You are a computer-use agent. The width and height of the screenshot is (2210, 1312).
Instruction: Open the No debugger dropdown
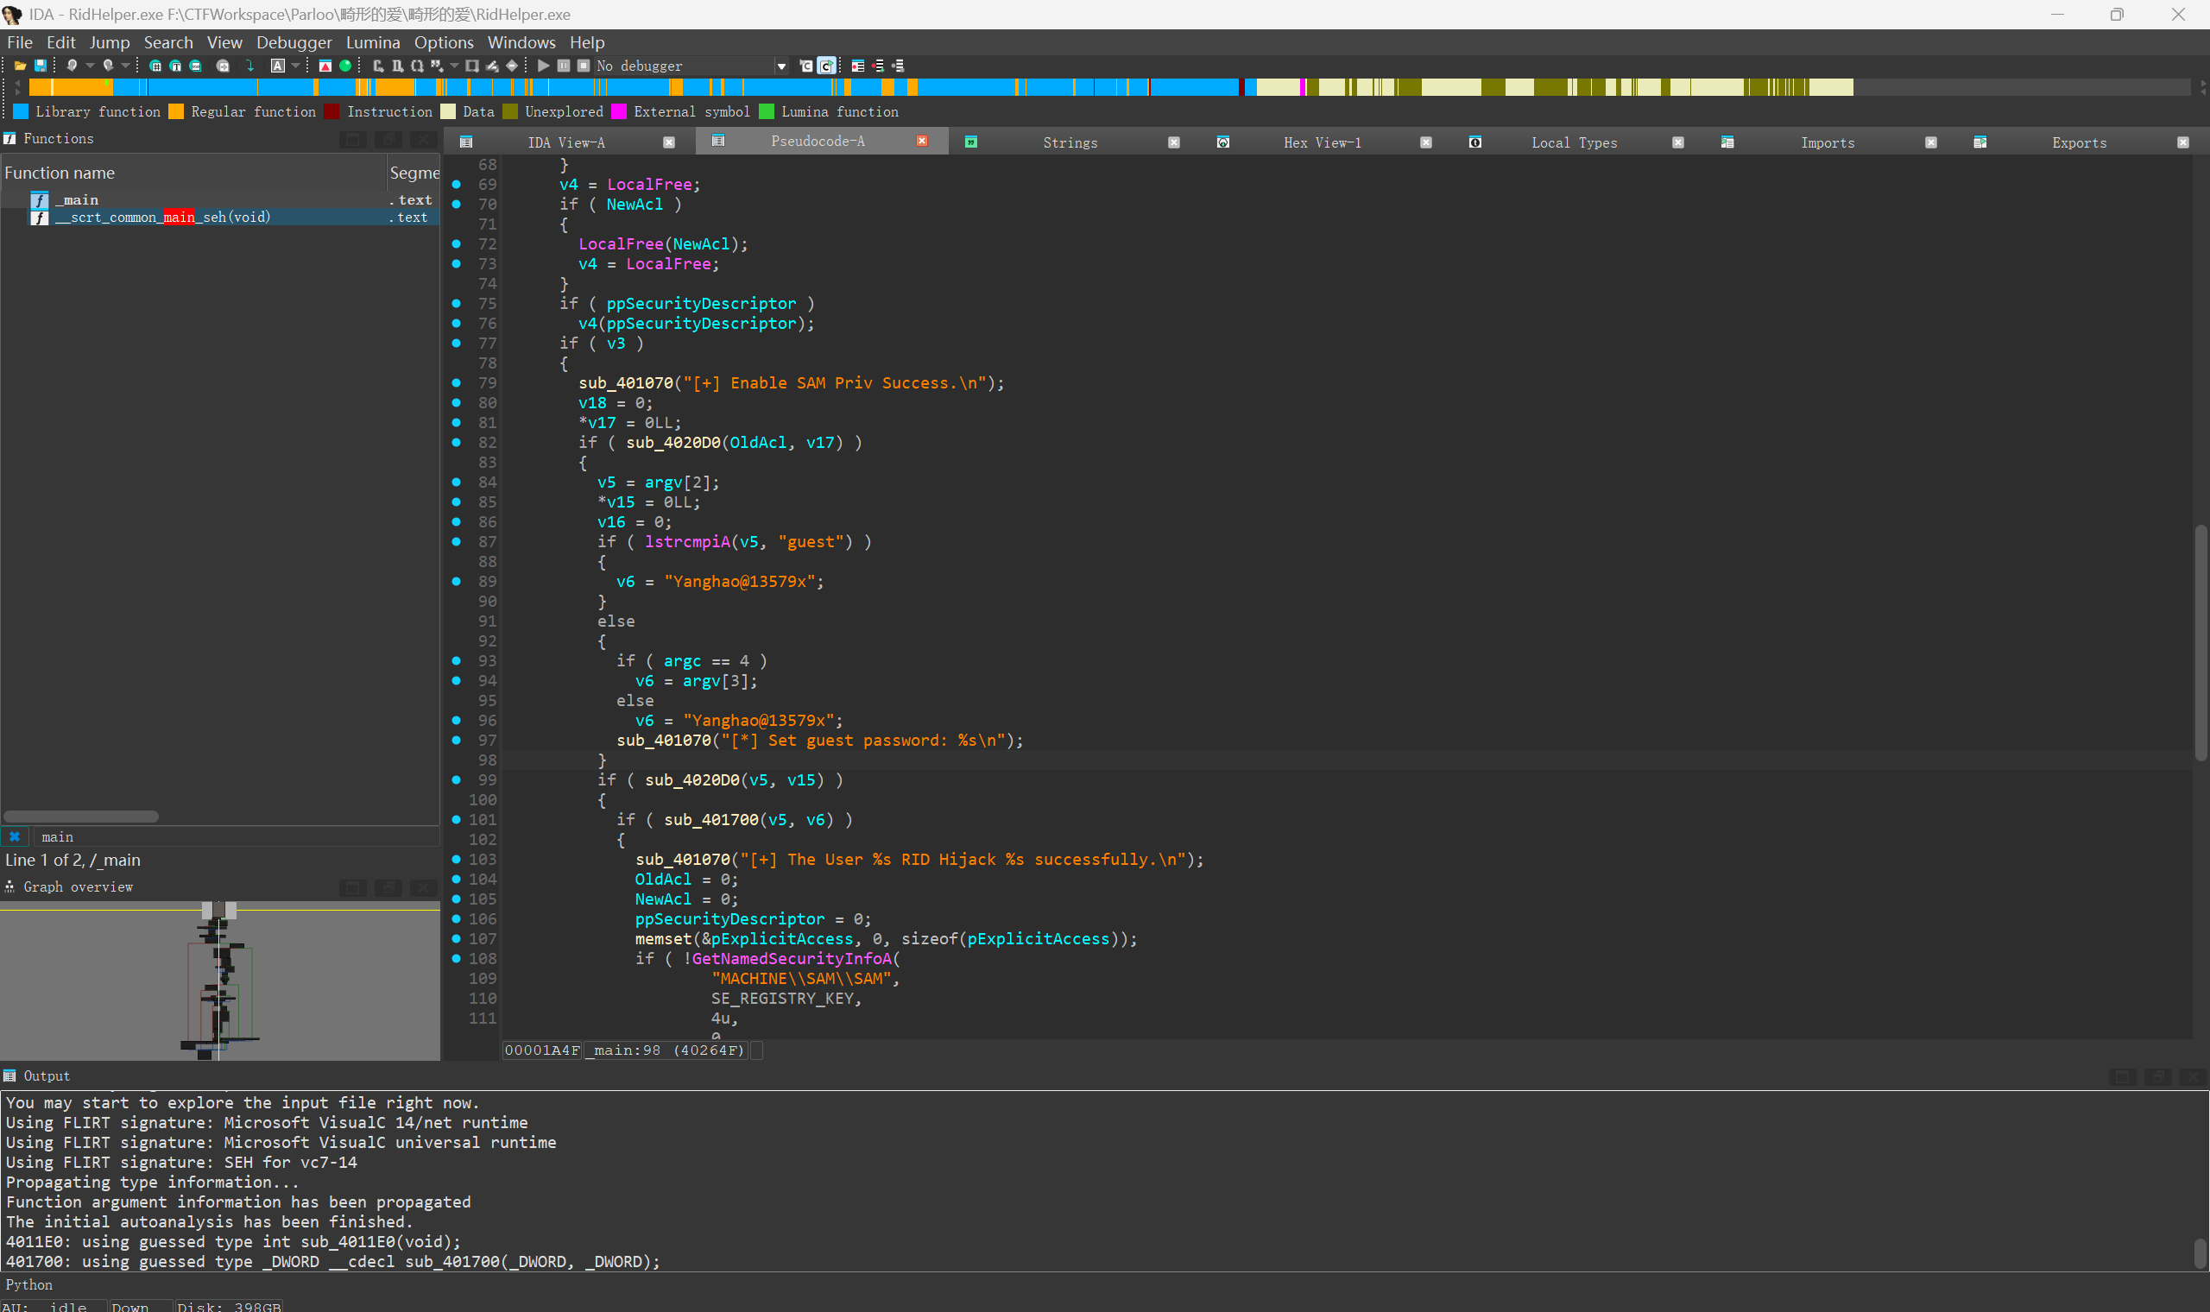(780, 66)
